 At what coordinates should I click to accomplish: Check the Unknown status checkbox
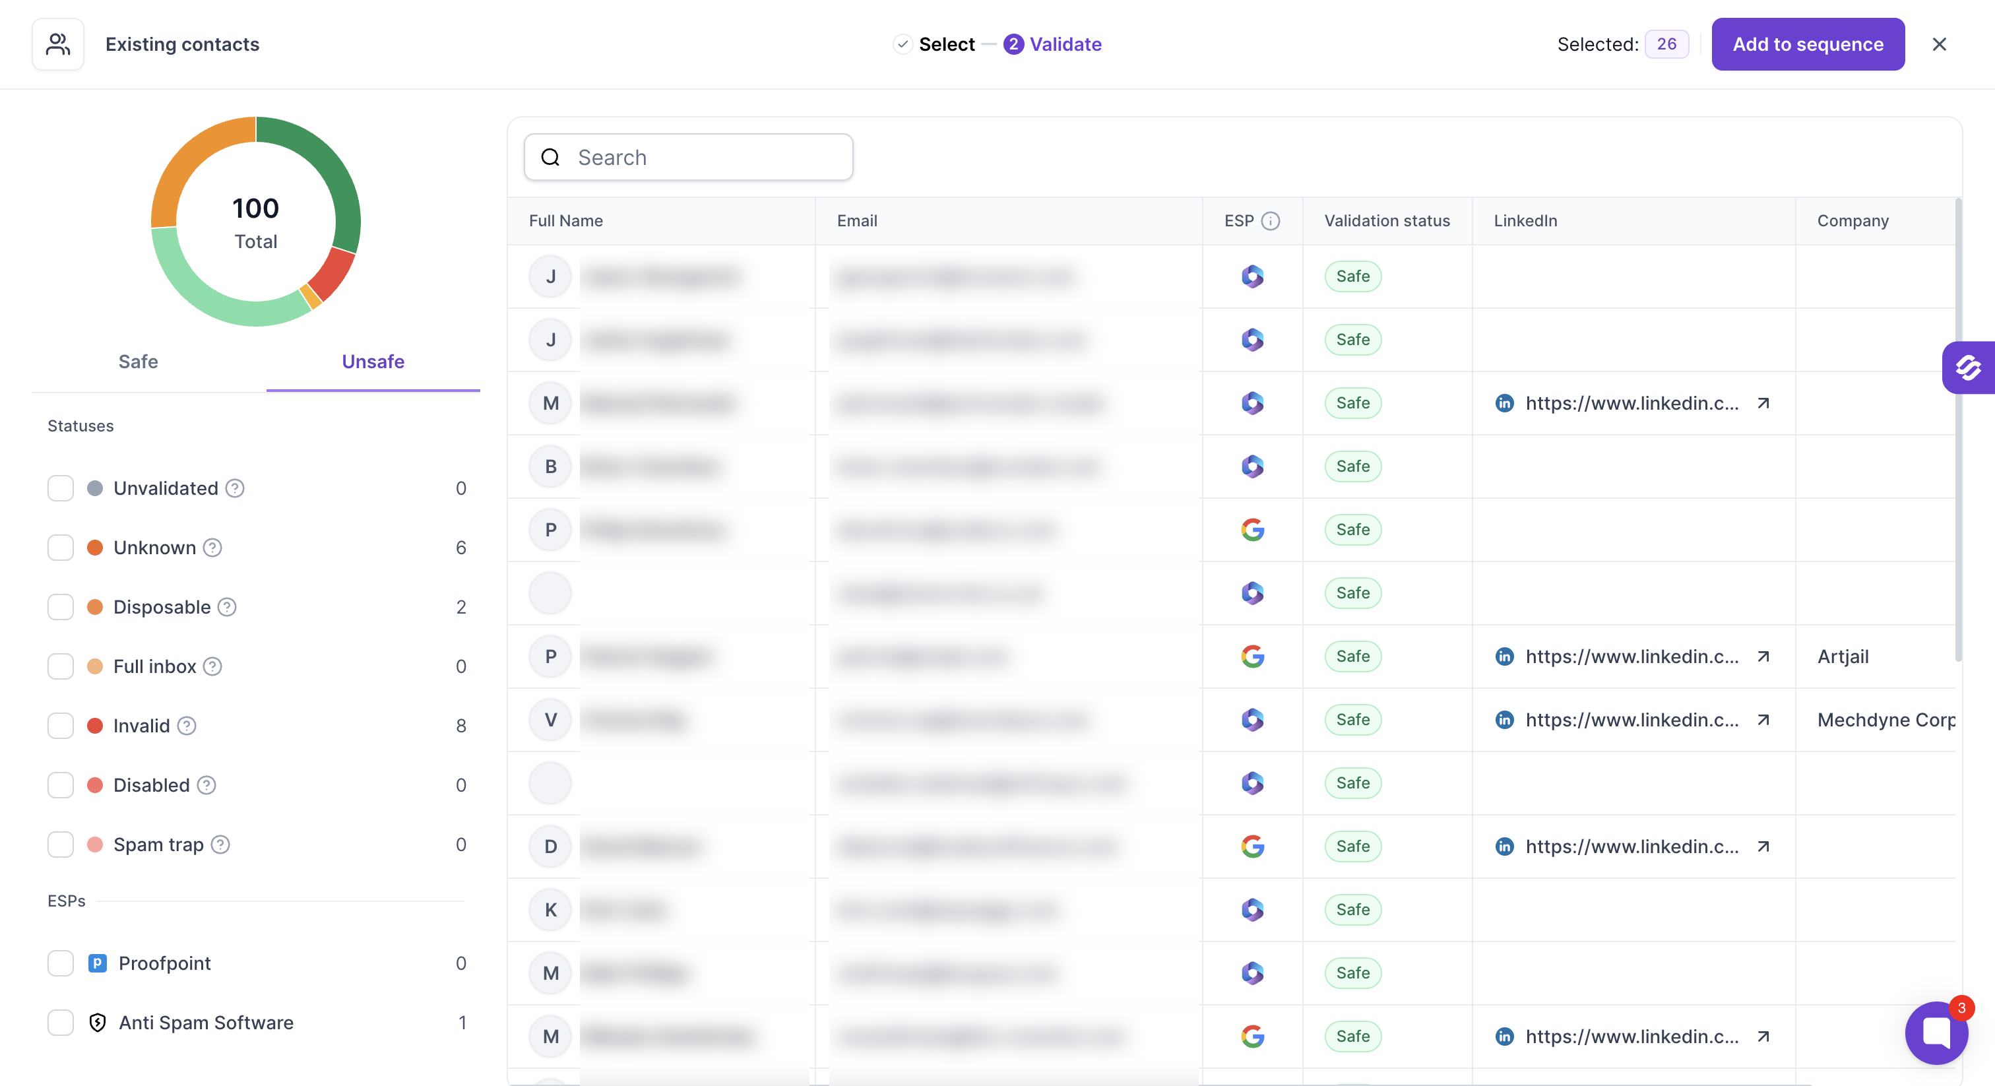[61, 548]
